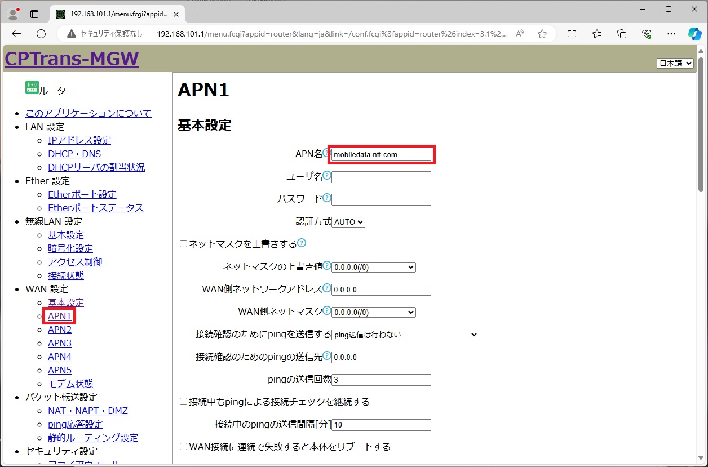Enable ネットマスクを上書きする checkbox
708x467 pixels.
tap(183, 244)
